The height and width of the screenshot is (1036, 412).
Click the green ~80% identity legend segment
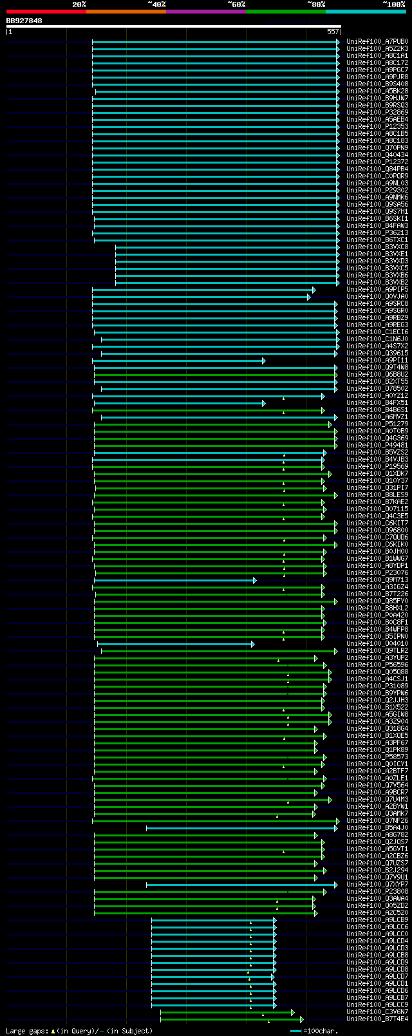tap(286, 11)
